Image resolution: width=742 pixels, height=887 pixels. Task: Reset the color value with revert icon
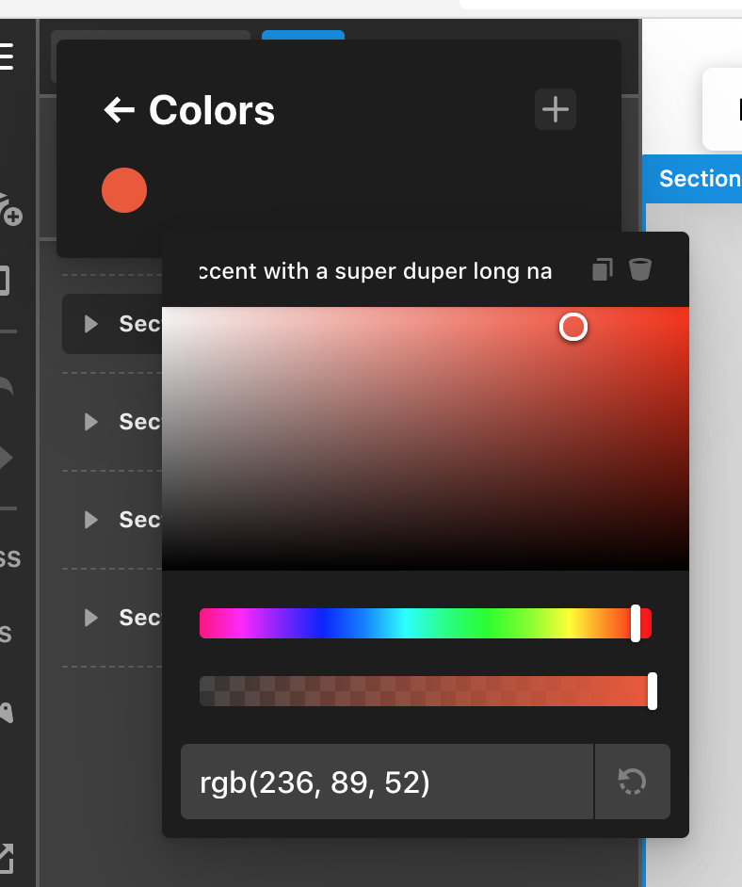coord(632,782)
